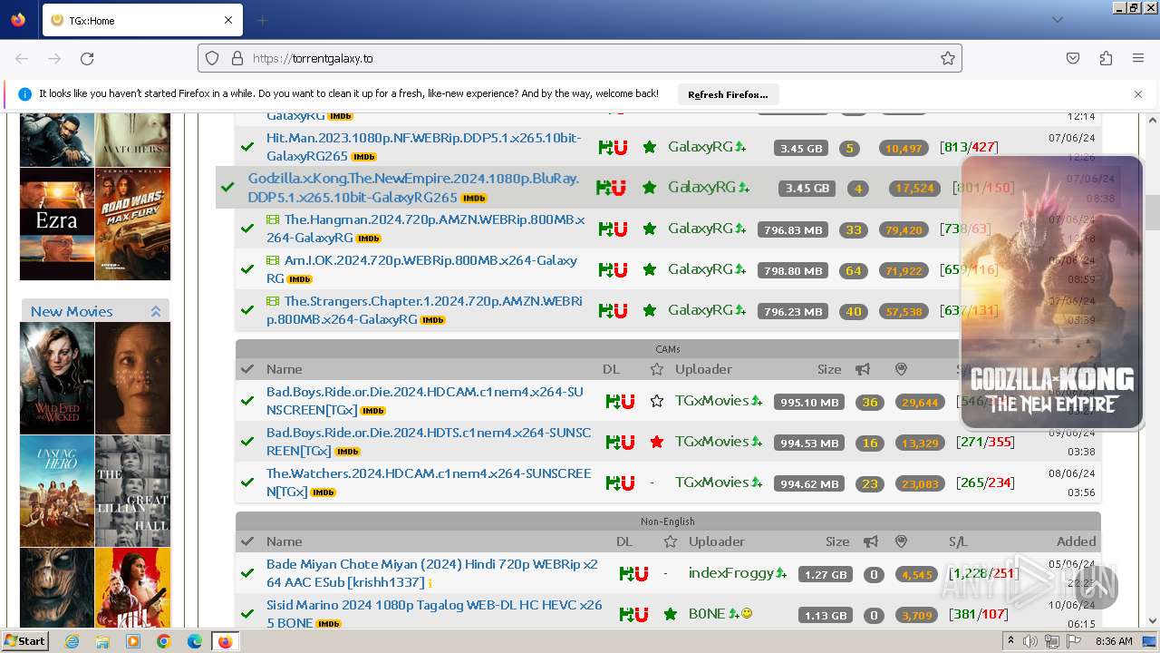Open Firefox extensions panel
This screenshot has height=653, width=1160.
(x=1106, y=58)
